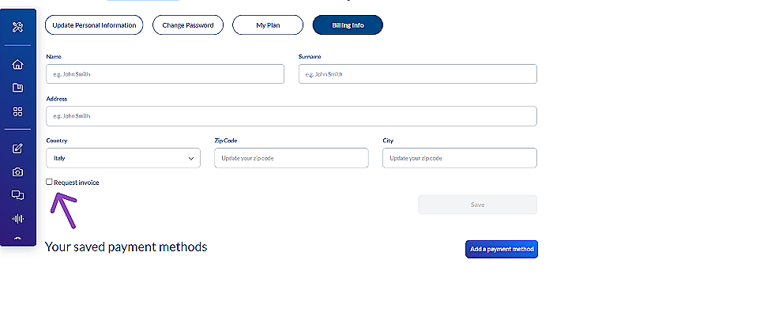760x320 pixels.
Task: Open the four-squares grid icon in sidebar
Action: (x=18, y=111)
